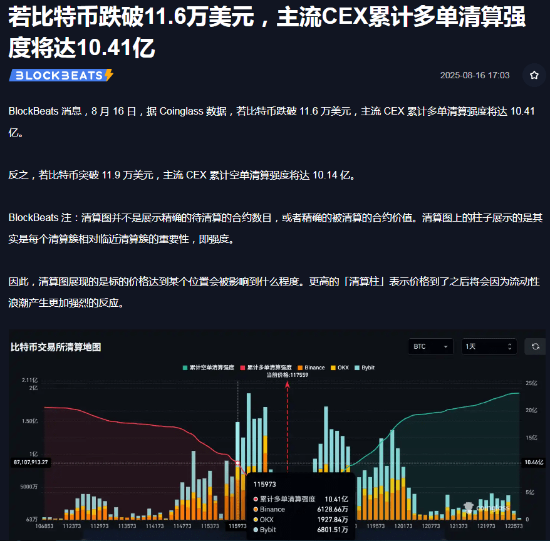550x541 pixels.
Task: Click the red dot marker on long-liquidation curve
Action: point(237,463)
